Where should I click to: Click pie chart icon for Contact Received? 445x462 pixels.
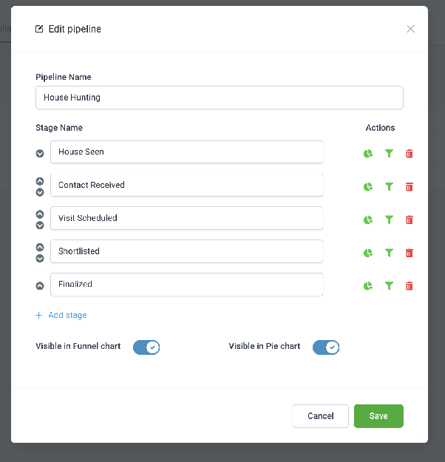click(x=368, y=186)
